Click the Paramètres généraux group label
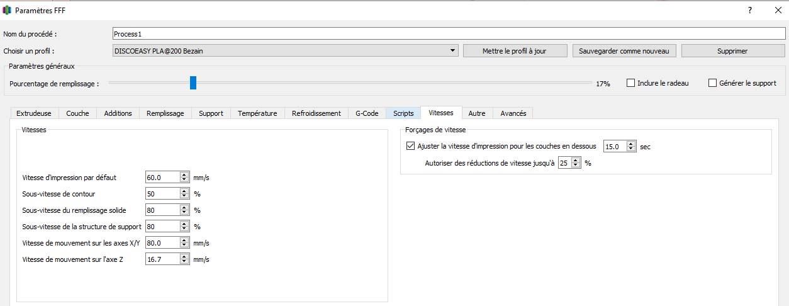789x306 pixels. pyautogui.click(x=42, y=66)
